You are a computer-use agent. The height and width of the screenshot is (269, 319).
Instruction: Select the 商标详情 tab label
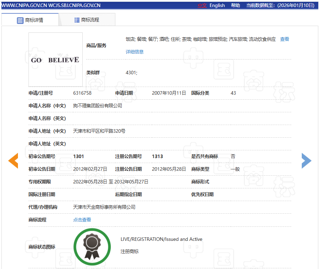click(x=34, y=20)
